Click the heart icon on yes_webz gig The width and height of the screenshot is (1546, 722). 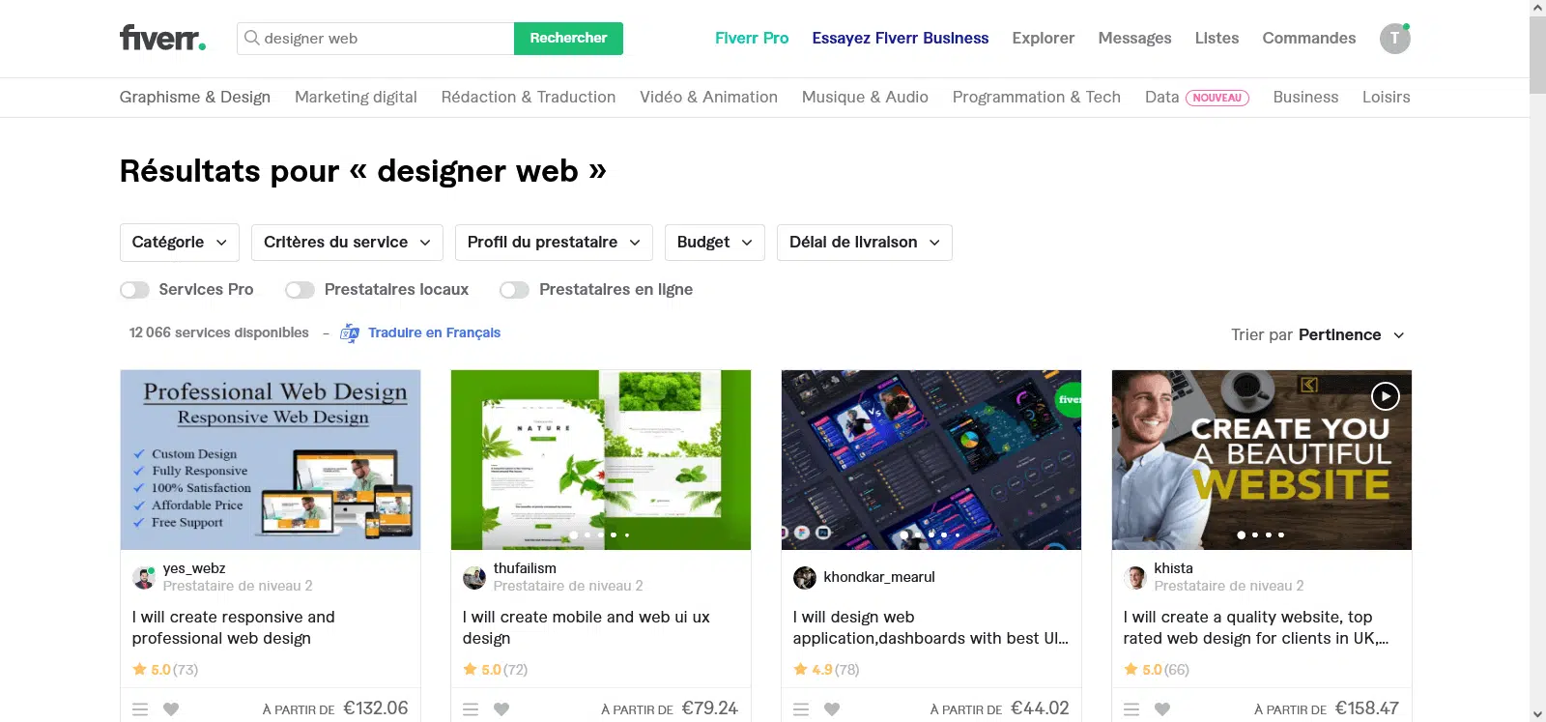click(x=171, y=709)
